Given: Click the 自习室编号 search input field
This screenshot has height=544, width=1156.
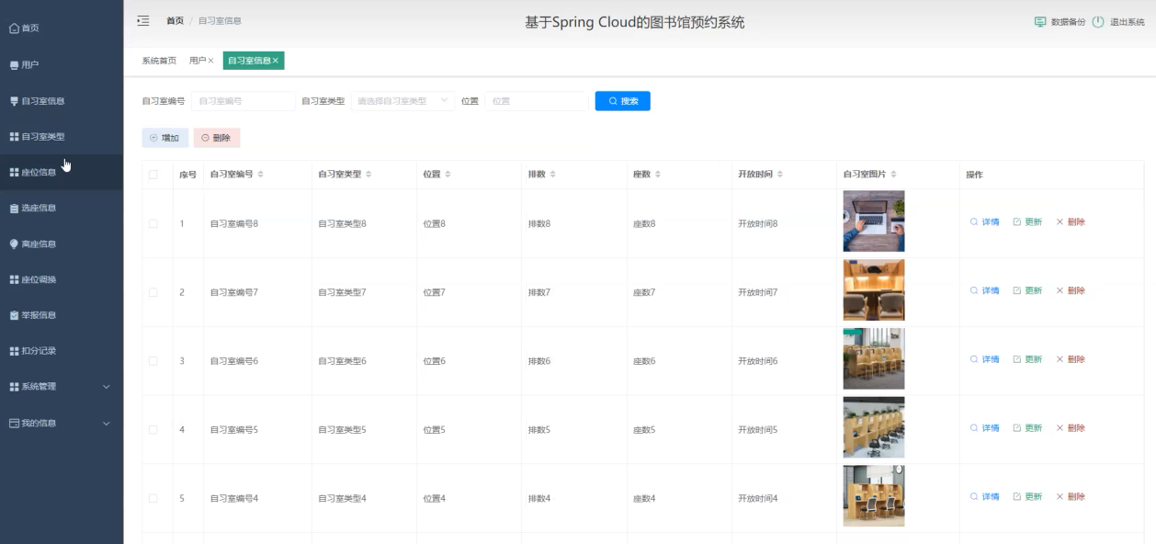Looking at the screenshot, I should point(243,101).
